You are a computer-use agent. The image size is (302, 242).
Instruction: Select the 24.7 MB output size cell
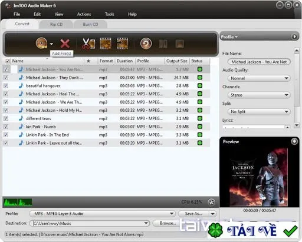pyautogui.click(x=181, y=78)
